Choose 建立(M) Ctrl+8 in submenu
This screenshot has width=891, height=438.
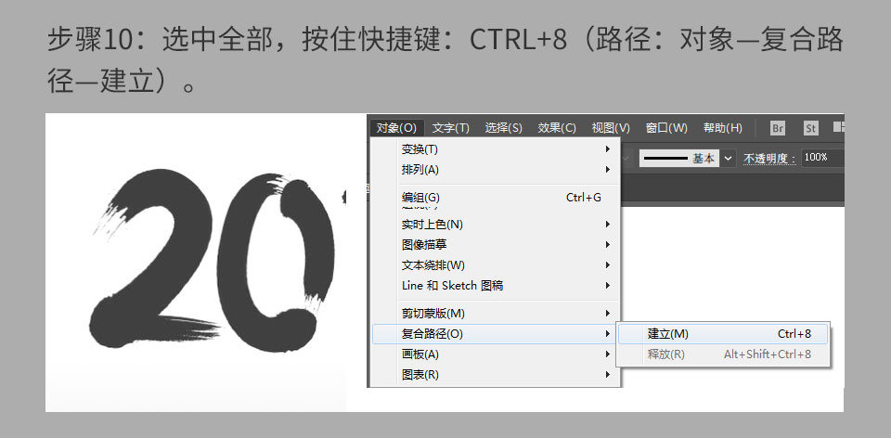click(723, 334)
